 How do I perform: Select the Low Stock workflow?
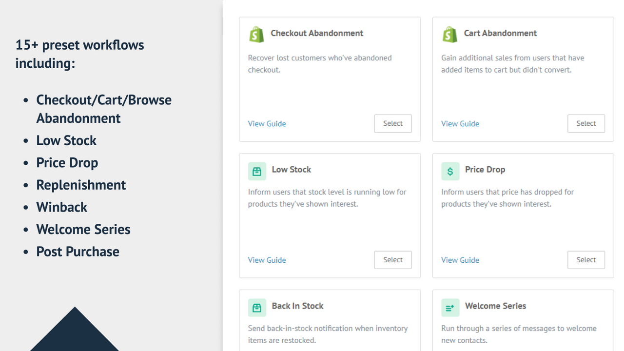coord(393,260)
